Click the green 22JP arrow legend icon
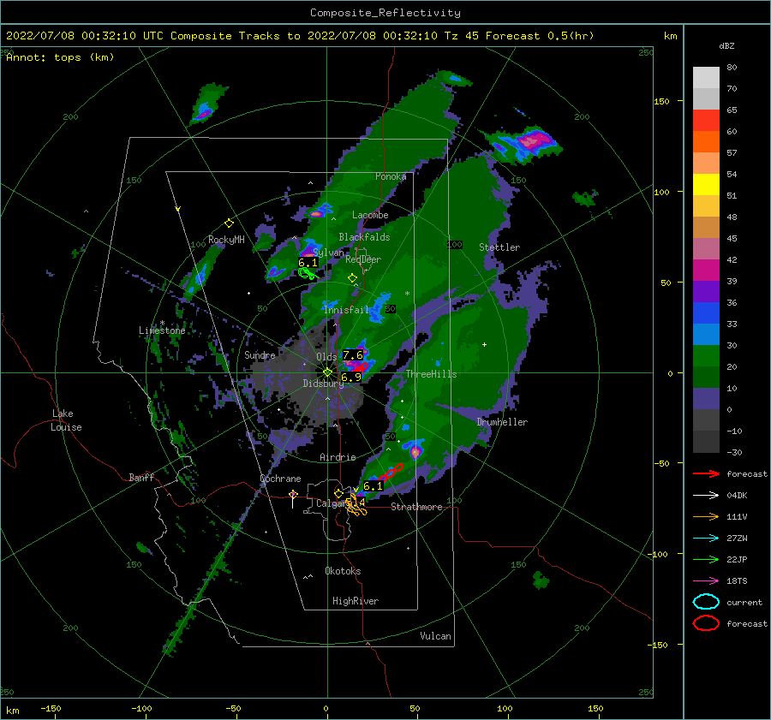This screenshot has width=771, height=720. click(x=706, y=559)
